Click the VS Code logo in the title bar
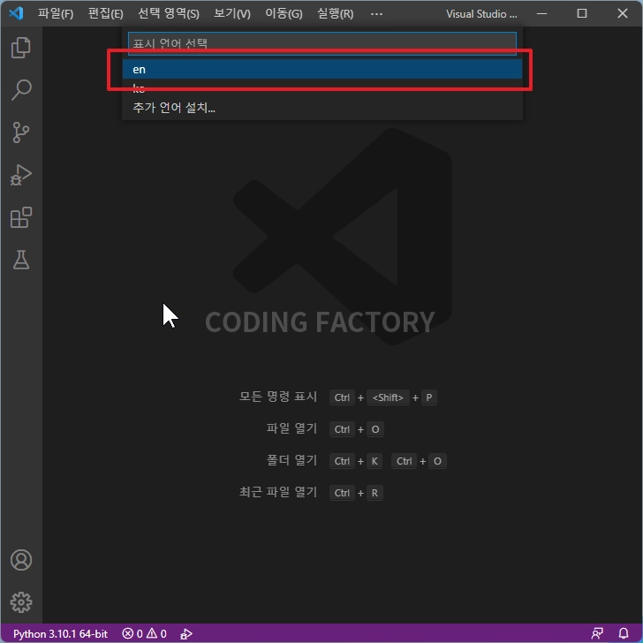 click(16, 13)
